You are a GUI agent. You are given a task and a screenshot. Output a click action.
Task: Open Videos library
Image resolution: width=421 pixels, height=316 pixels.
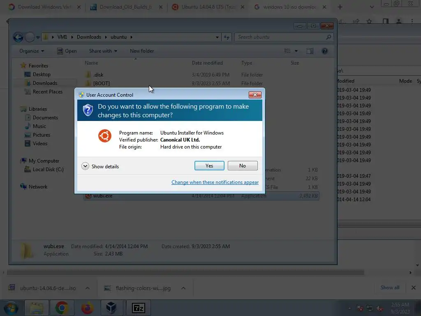(x=36, y=143)
